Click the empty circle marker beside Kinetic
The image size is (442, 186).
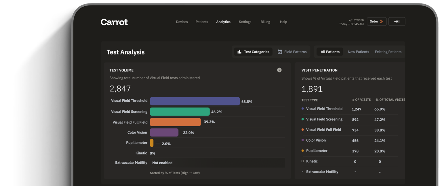tap(302, 161)
